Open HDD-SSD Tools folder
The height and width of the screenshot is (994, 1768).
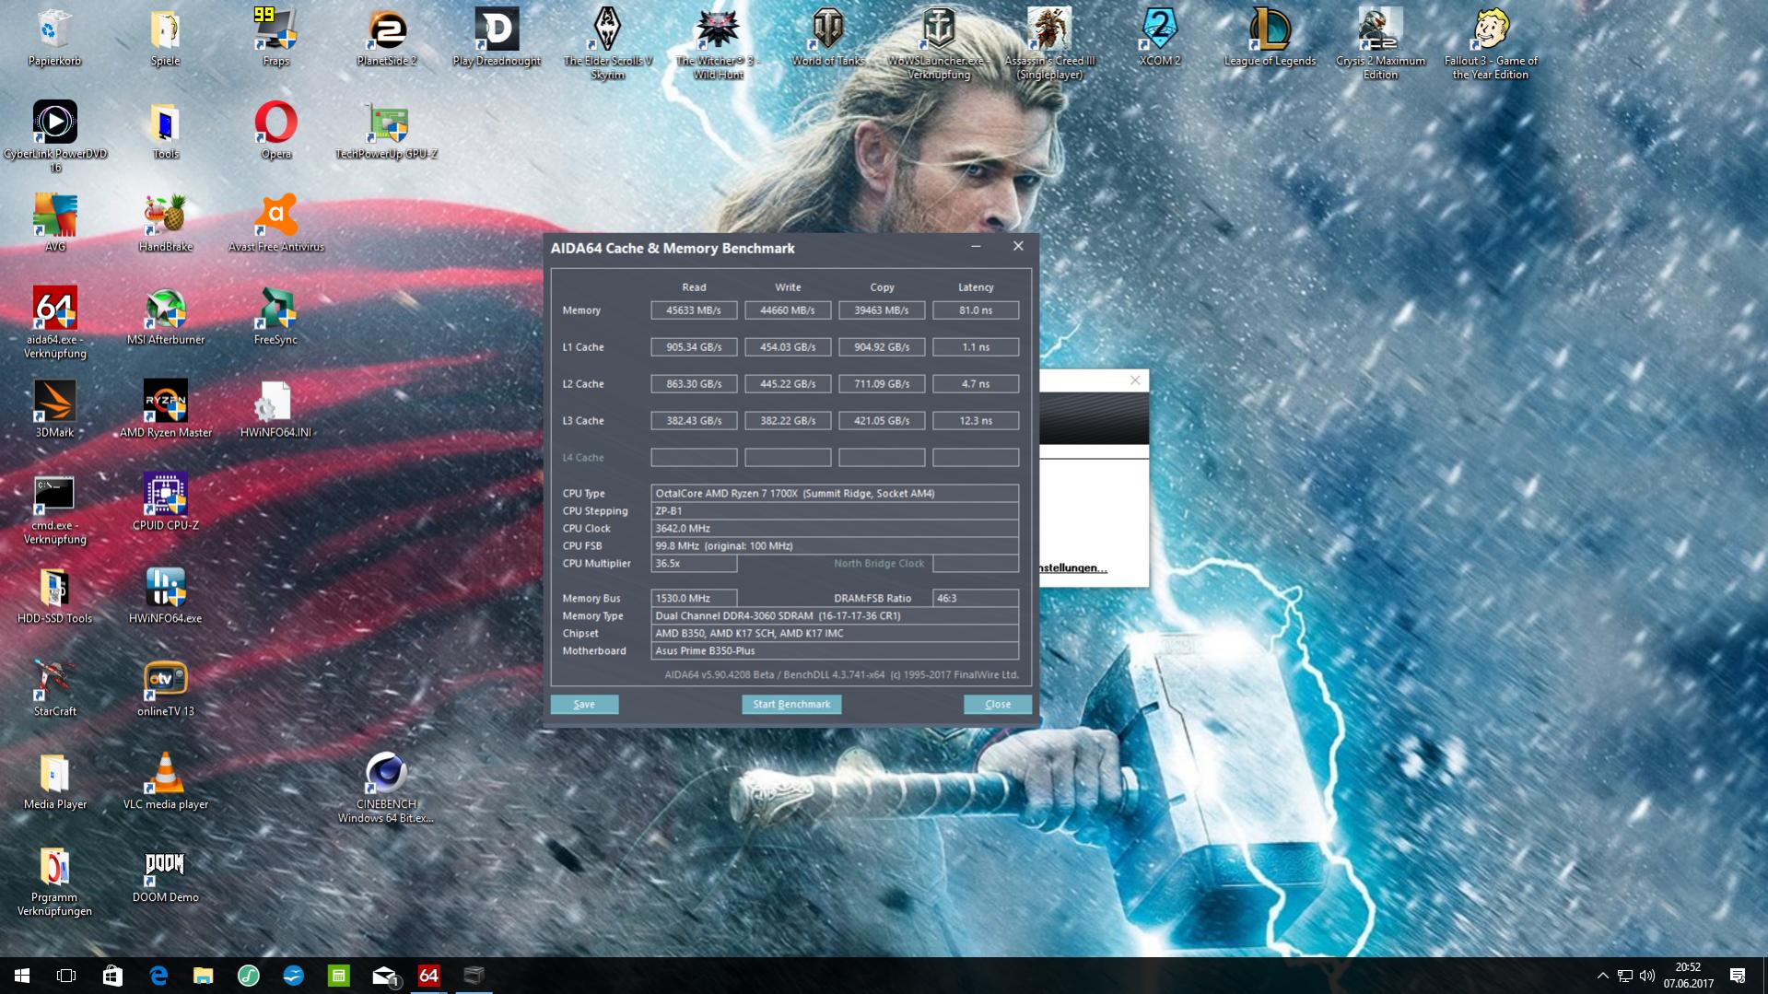(x=54, y=595)
